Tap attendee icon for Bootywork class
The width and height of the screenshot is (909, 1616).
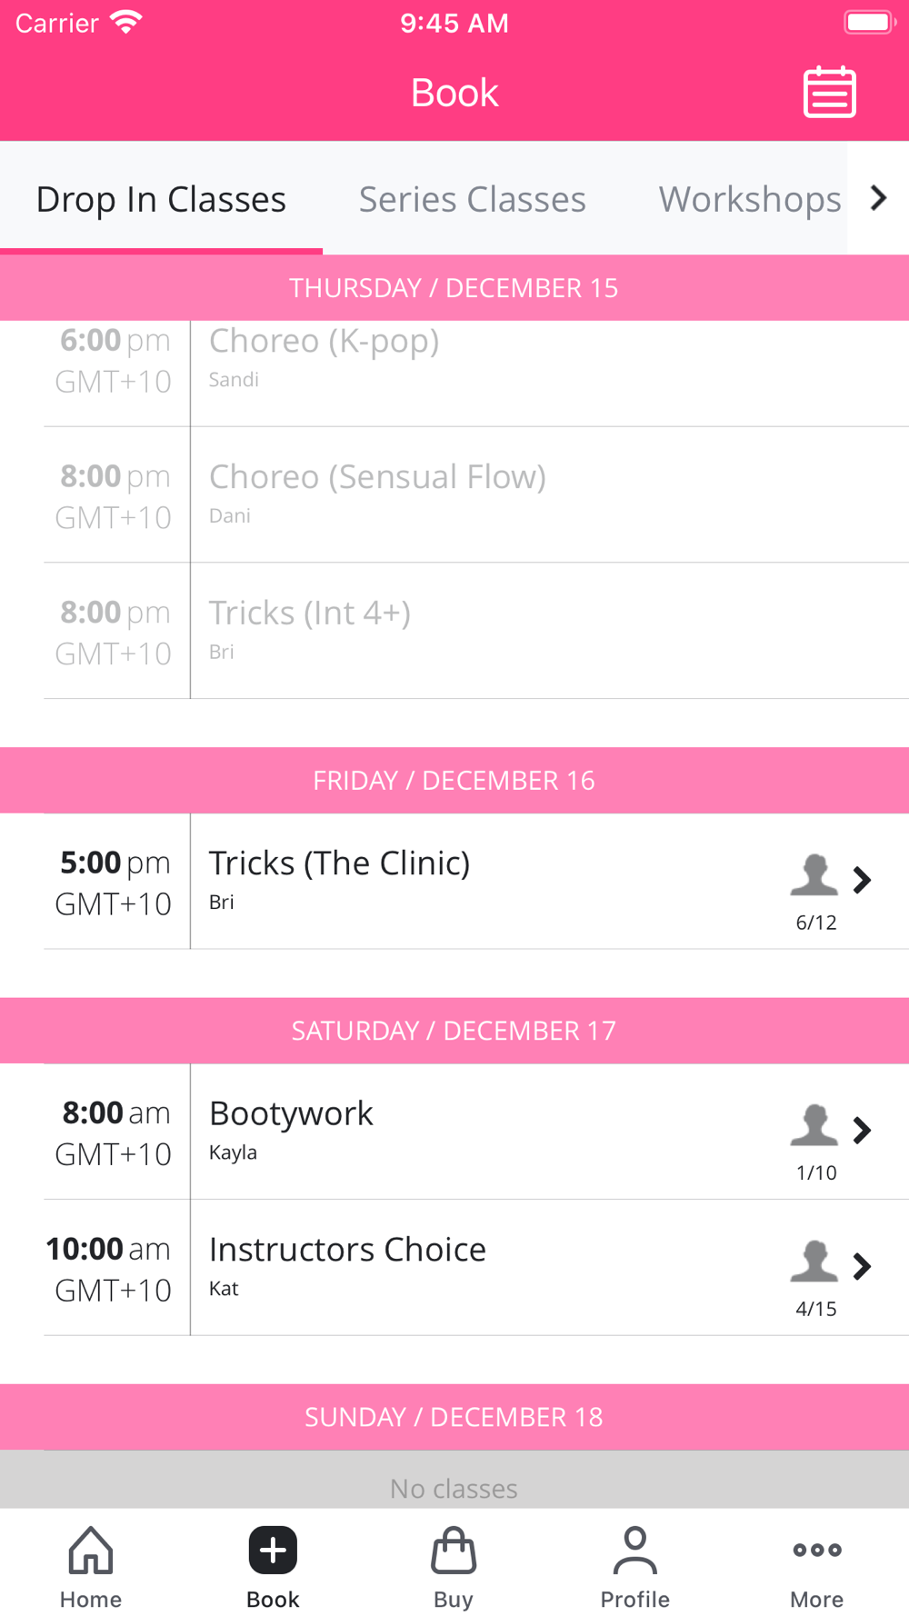[814, 1125]
